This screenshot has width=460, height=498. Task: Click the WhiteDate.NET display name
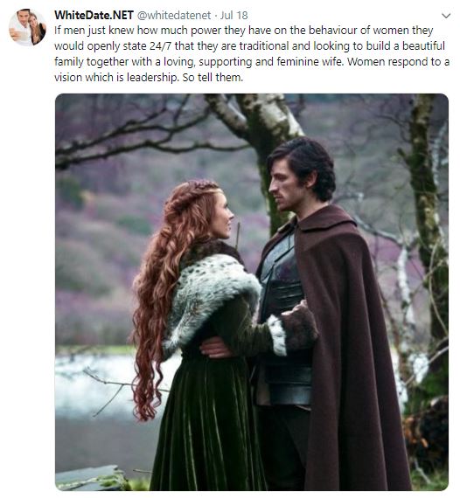94,15
